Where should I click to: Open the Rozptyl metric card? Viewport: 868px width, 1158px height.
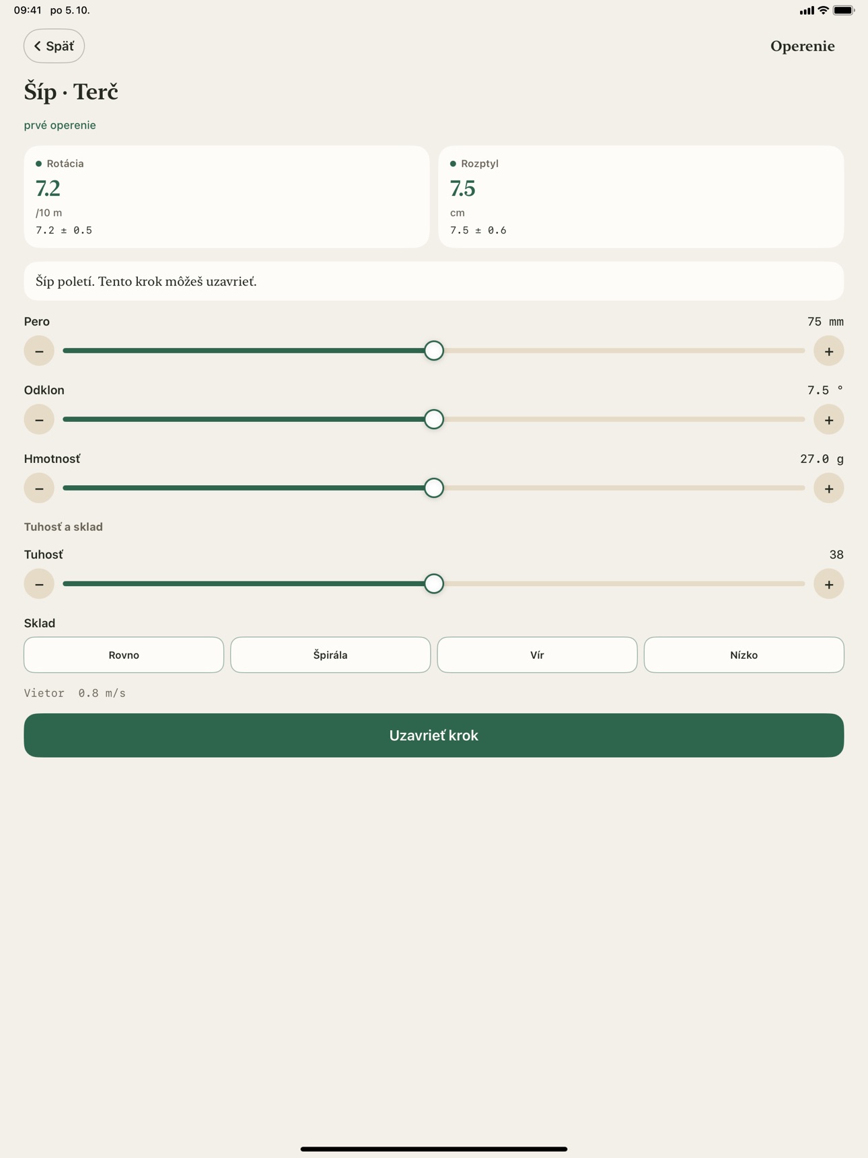(x=641, y=196)
